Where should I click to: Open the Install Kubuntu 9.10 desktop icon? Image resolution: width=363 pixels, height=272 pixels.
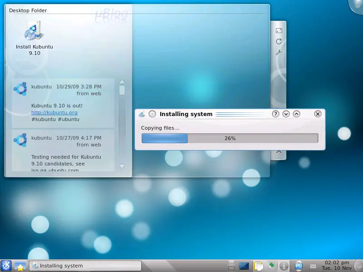click(x=34, y=38)
